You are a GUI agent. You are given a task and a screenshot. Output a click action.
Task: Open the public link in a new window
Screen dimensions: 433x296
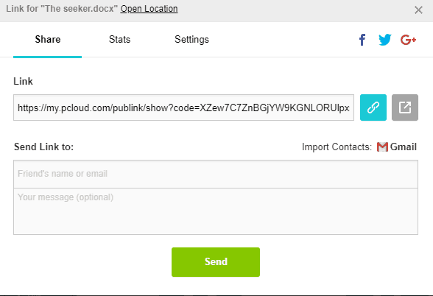[x=405, y=108]
